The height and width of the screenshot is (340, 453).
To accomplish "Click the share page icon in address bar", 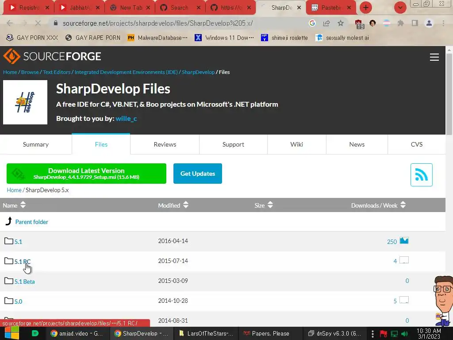I will point(326,23).
